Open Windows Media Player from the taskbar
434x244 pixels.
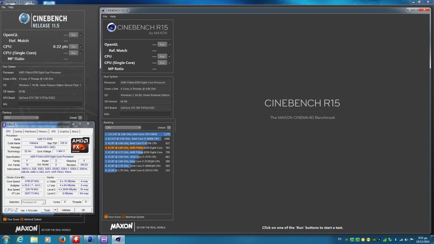tap(48, 239)
